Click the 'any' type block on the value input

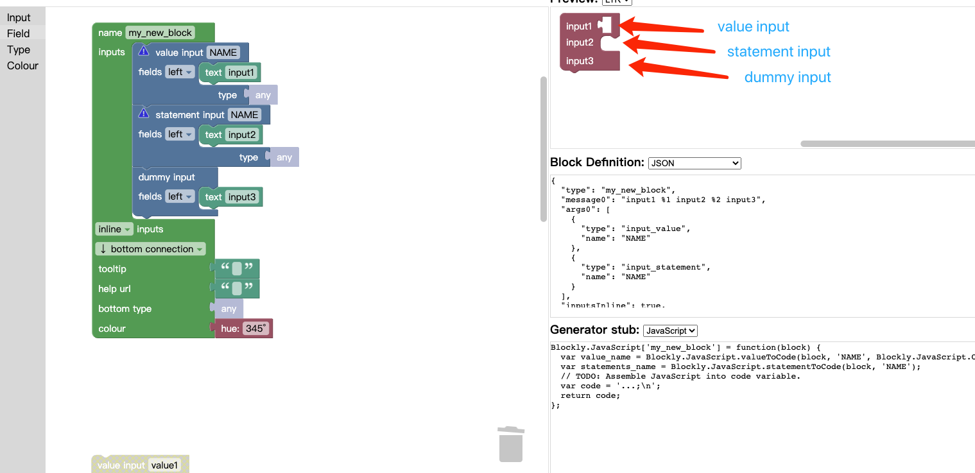point(263,94)
